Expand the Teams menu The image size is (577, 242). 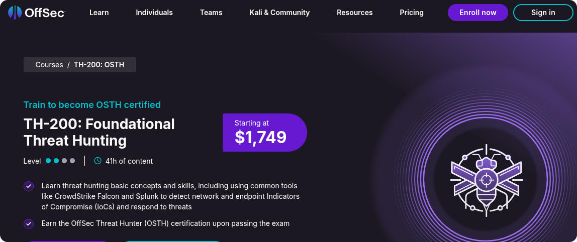211,13
